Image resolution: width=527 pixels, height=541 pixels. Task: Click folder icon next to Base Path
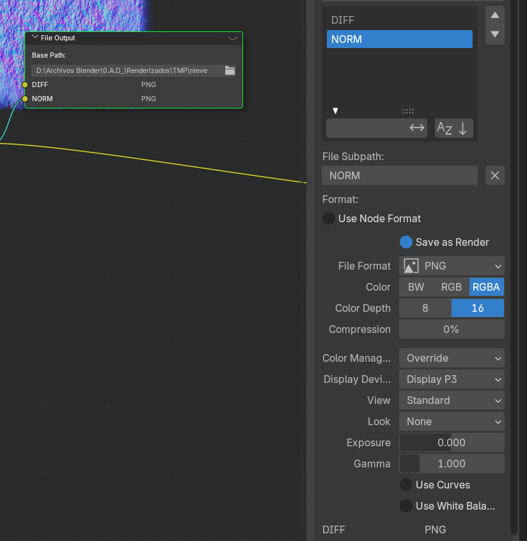click(x=230, y=70)
